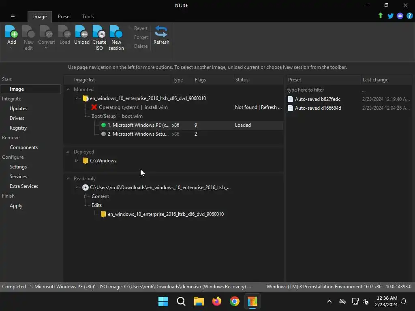Switch to the Tools tab
Viewport: 415px width, 311px height.
(88, 16)
